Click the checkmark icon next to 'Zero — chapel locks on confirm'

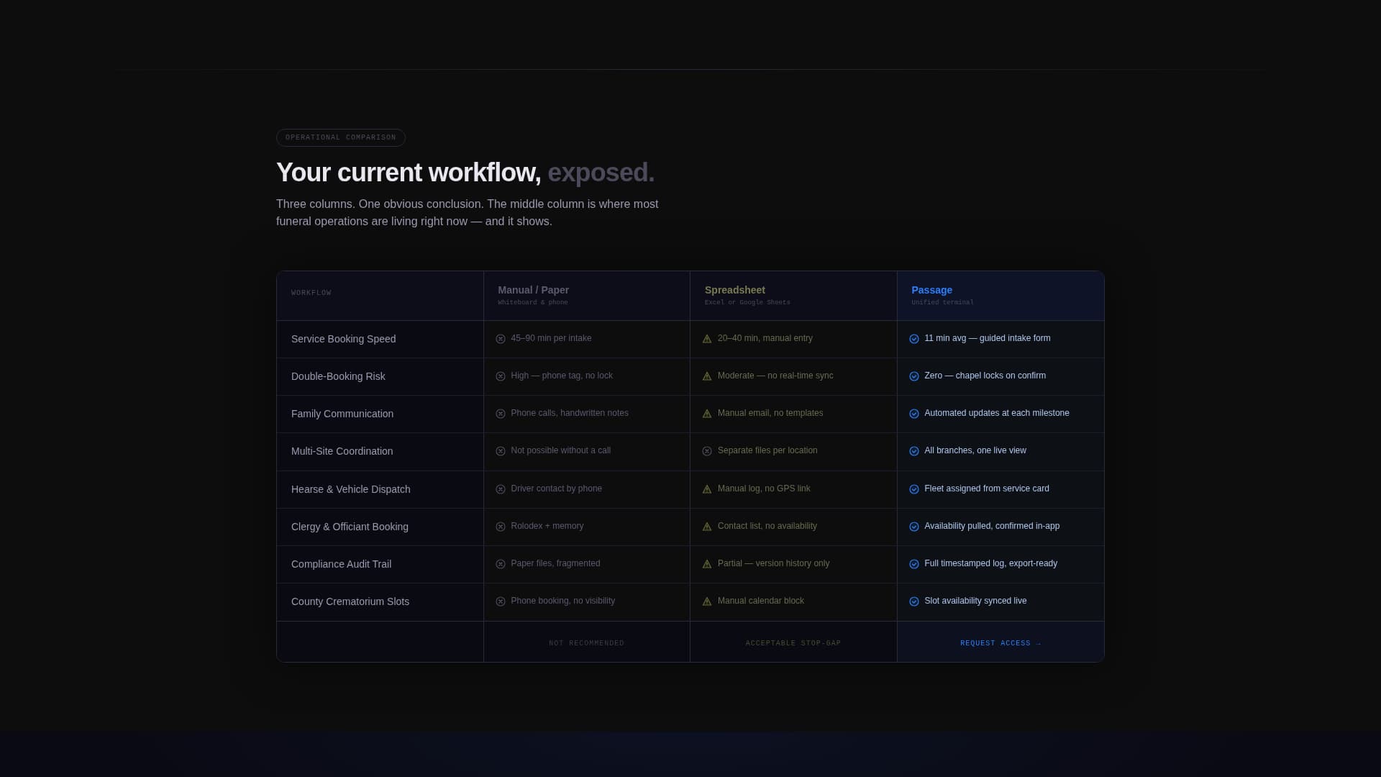pyautogui.click(x=914, y=376)
